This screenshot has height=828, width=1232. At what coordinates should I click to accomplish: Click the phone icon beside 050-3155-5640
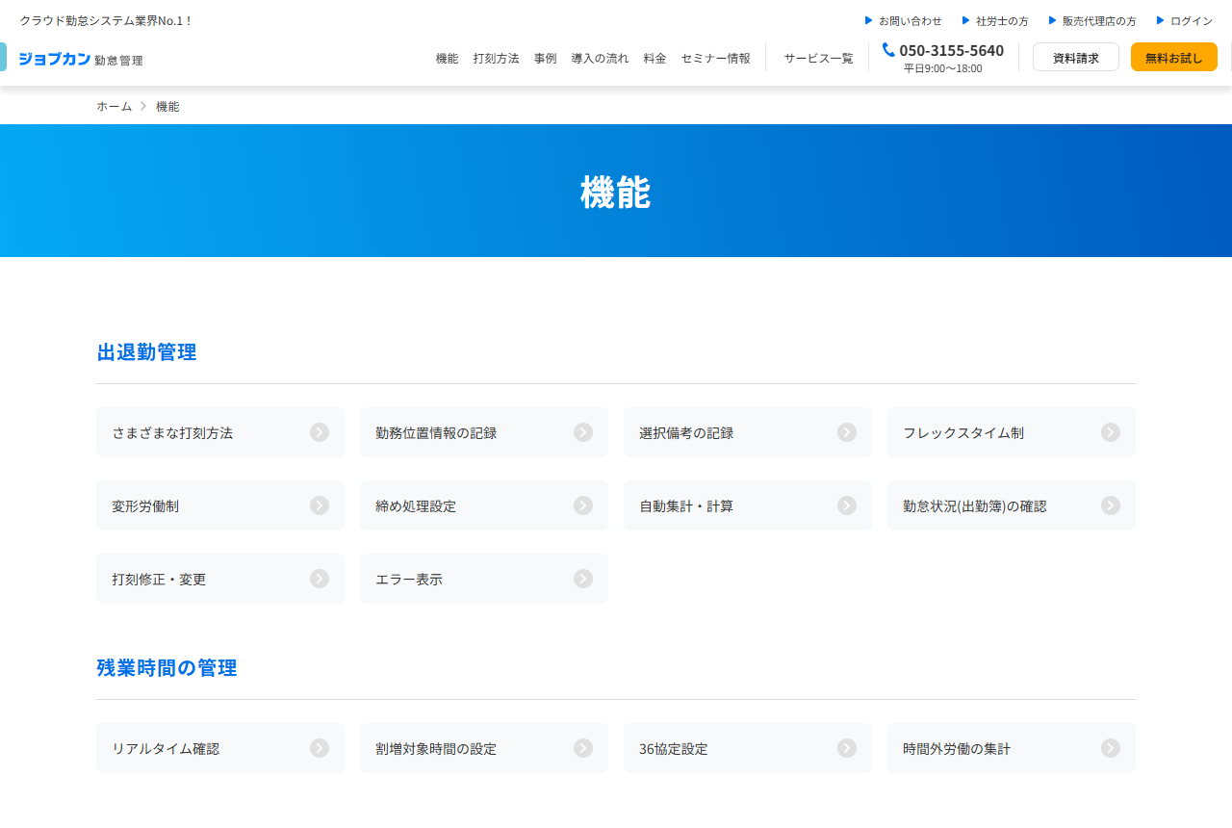[888, 50]
